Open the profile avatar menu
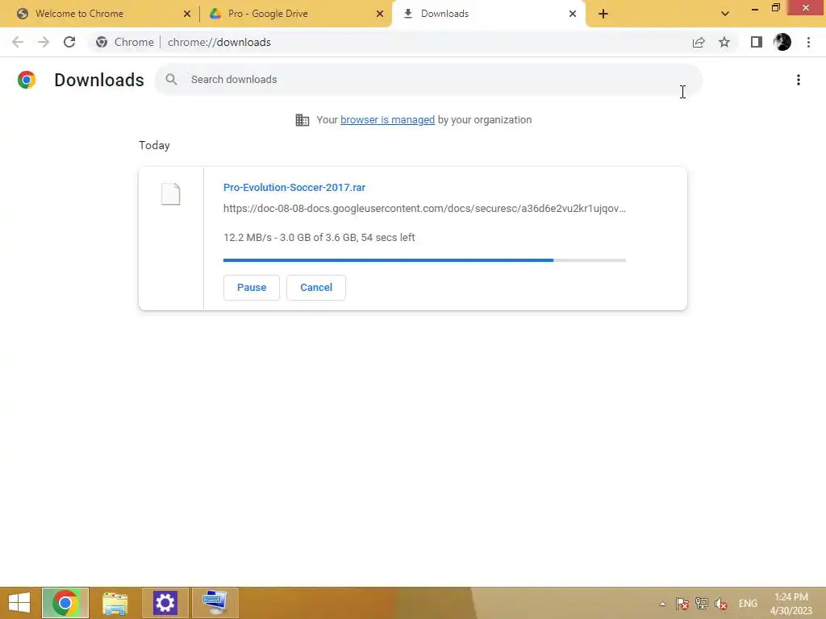This screenshot has height=619, width=826. coord(782,42)
